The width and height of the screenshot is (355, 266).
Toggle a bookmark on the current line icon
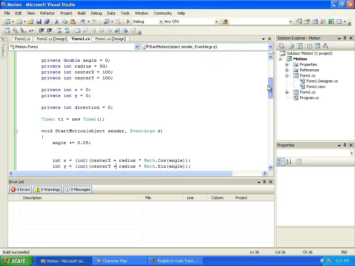77,30
